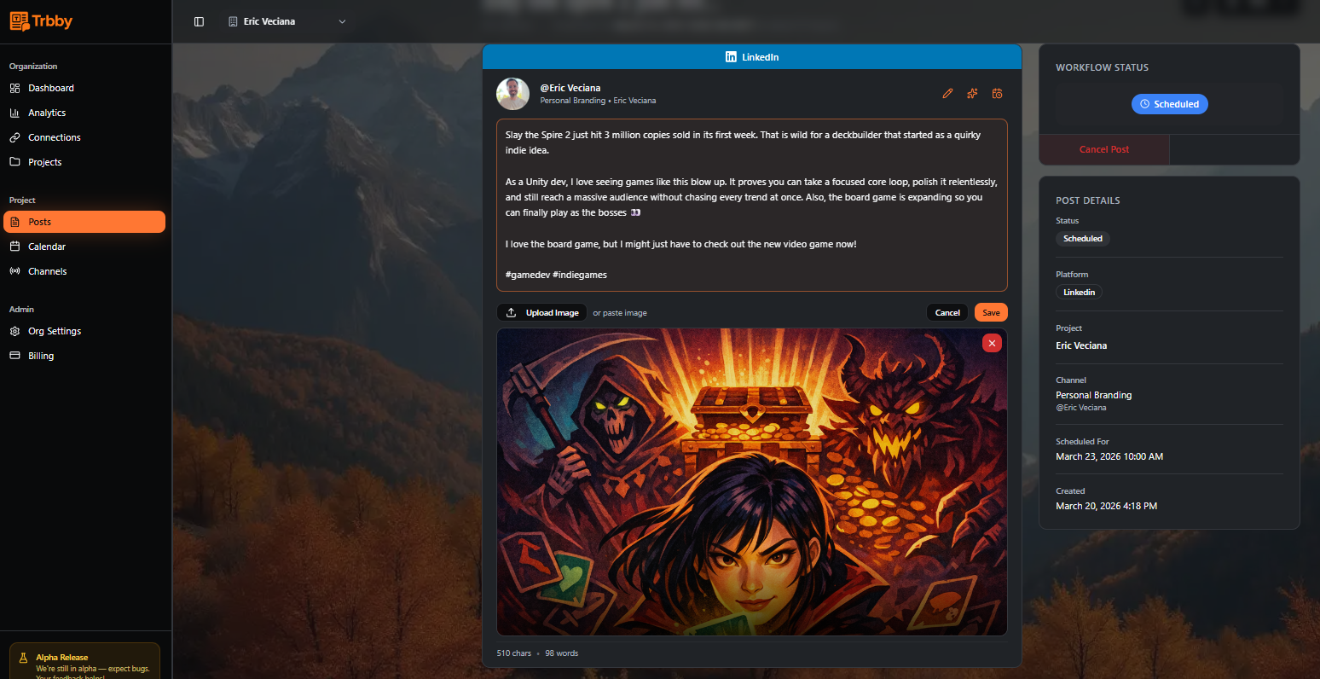Click the Upload Image button
The height and width of the screenshot is (679, 1320).
(x=542, y=313)
